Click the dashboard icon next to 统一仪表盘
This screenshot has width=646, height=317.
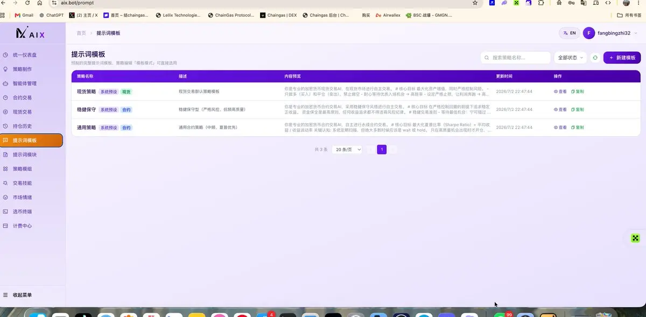[x=5, y=55]
